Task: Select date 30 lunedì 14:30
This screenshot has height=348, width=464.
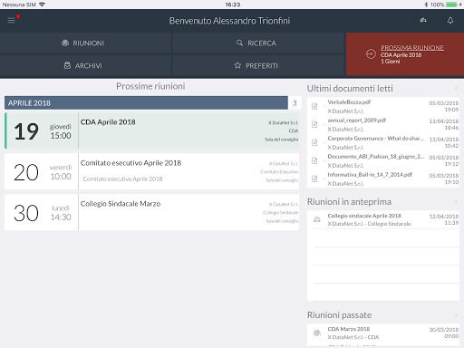Action: click(x=42, y=212)
